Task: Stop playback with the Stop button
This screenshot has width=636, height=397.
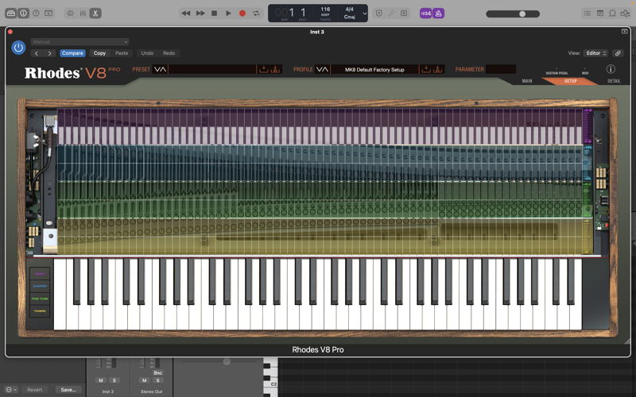Action: click(214, 13)
